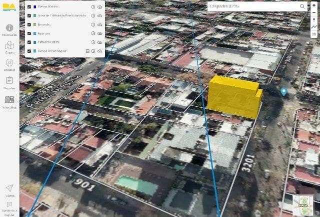Zoom out with the minus button
Image resolution: width=320 pixels, height=217 pixels.
(314, 12)
